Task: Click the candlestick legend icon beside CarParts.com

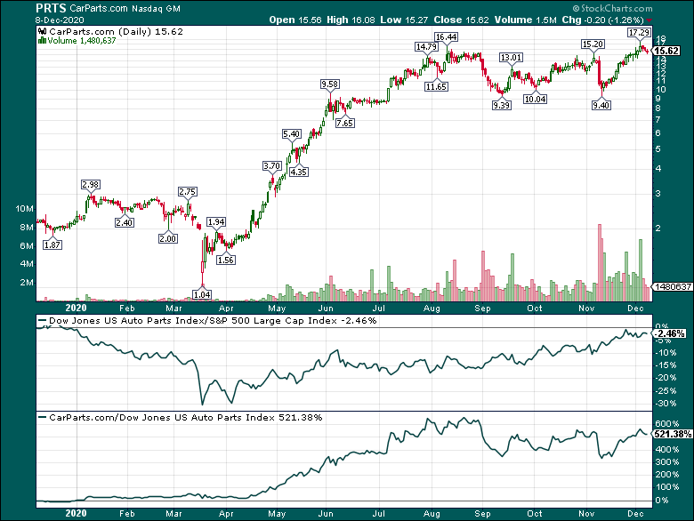Action: pyautogui.click(x=43, y=31)
